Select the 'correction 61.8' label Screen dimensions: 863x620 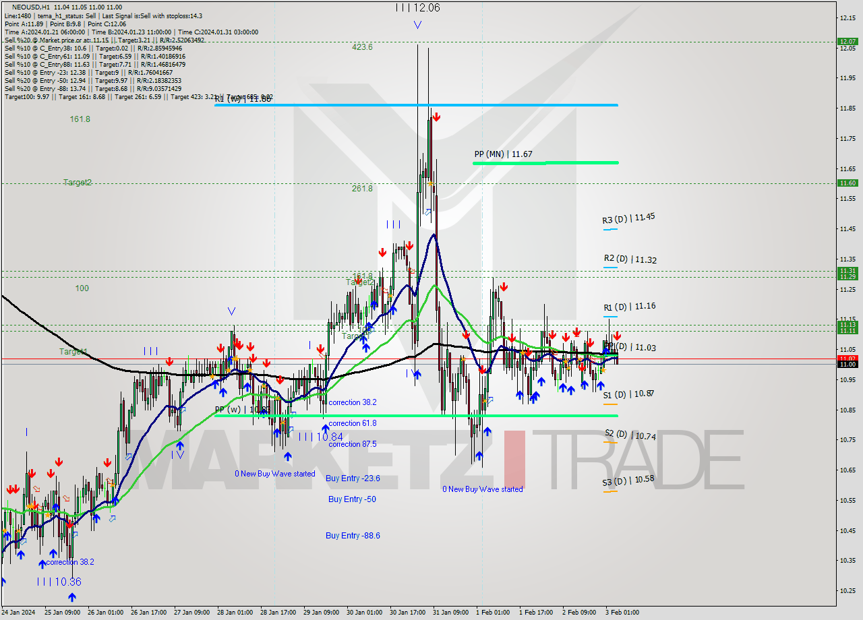pyautogui.click(x=353, y=423)
